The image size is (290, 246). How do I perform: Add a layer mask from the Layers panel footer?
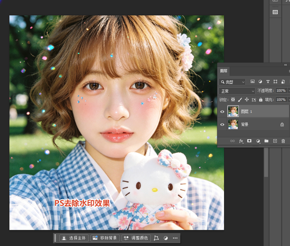249,141
